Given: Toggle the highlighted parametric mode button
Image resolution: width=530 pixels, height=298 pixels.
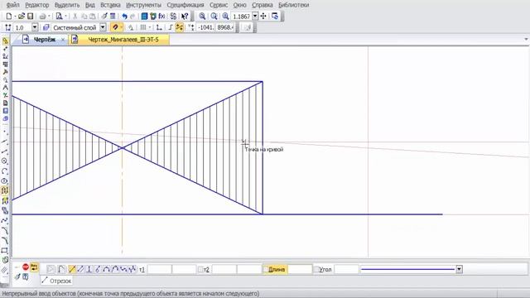Looking at the screenshot, I should tap(180, 27).
